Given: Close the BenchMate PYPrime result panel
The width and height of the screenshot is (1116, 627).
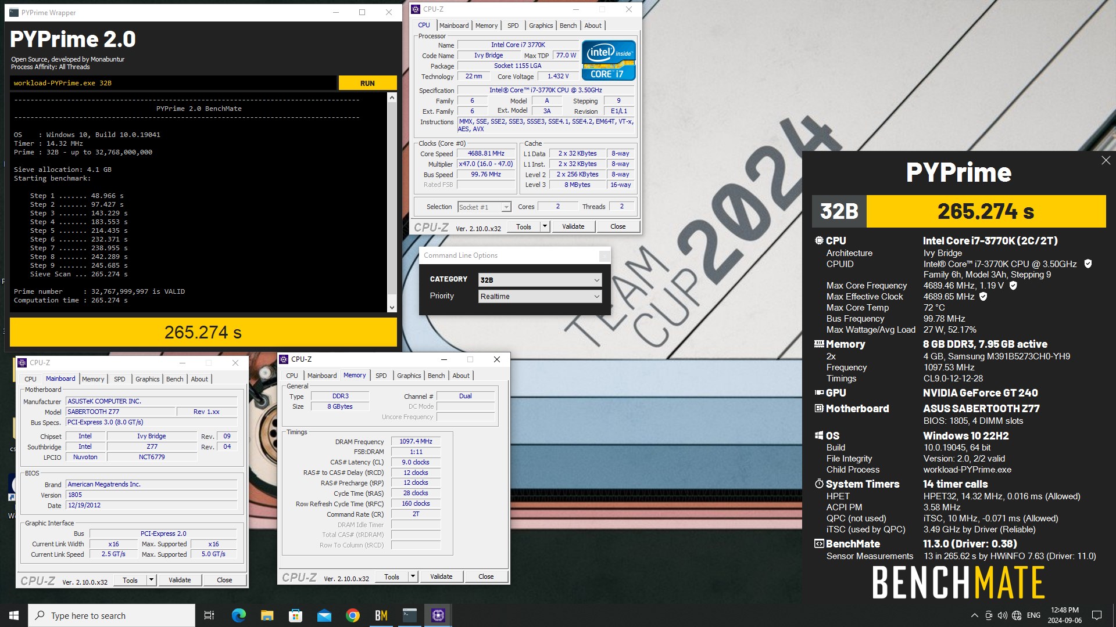Looking at the screenshot, I should click(x=1106, y=160).
